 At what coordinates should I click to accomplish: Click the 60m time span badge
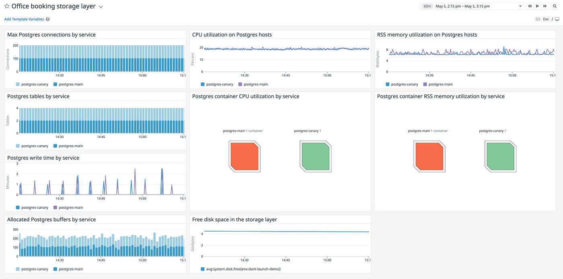tap(427, 6)
